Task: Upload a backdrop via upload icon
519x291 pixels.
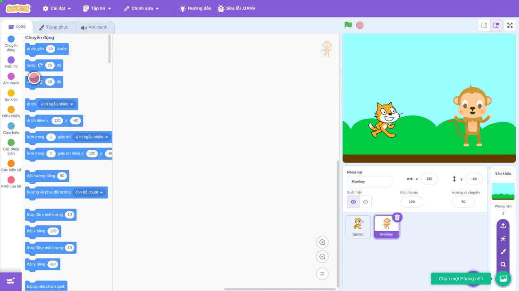Action: 503,226
